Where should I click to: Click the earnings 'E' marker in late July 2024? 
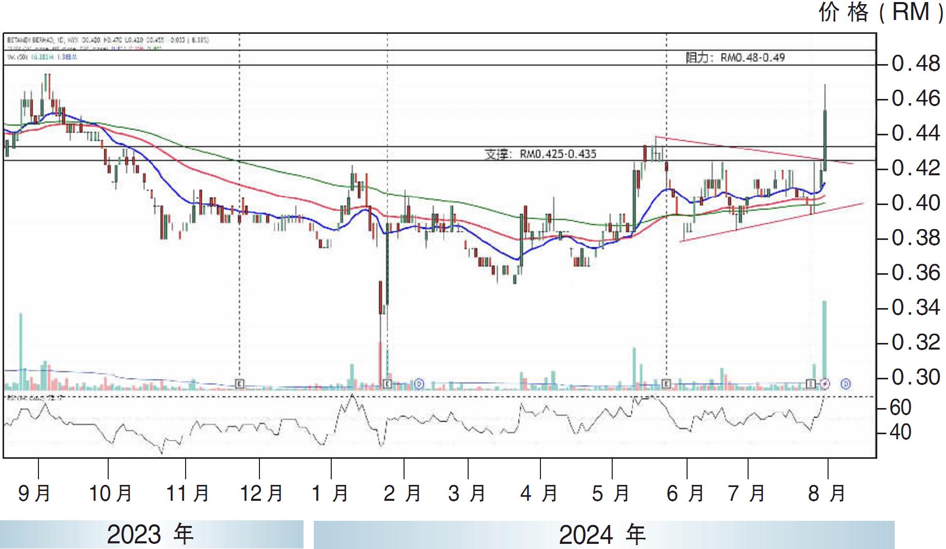[x=811, y=383]
